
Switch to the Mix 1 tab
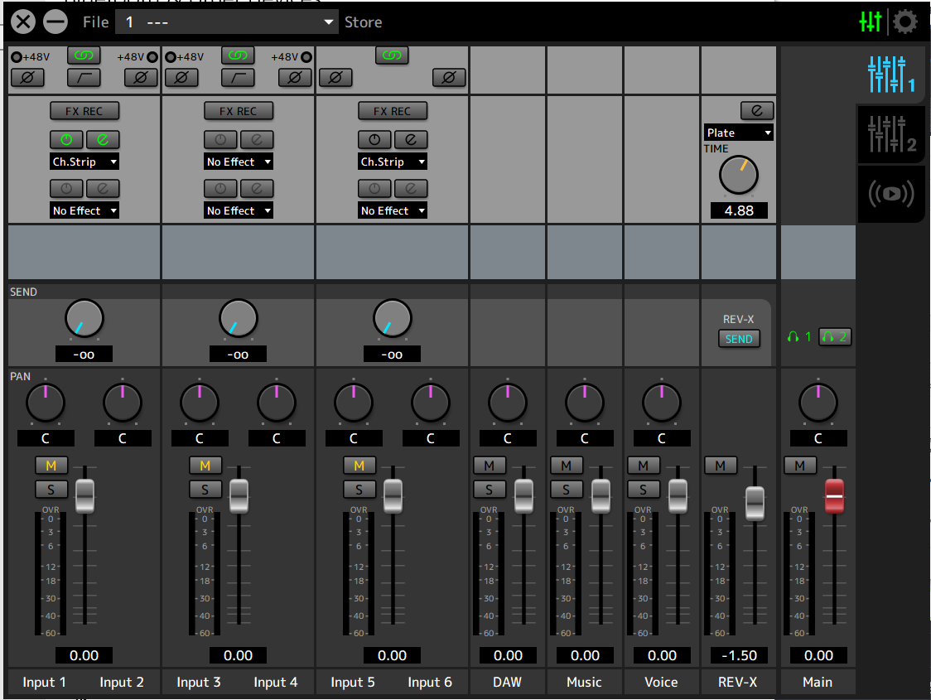[x=891, y=75]
